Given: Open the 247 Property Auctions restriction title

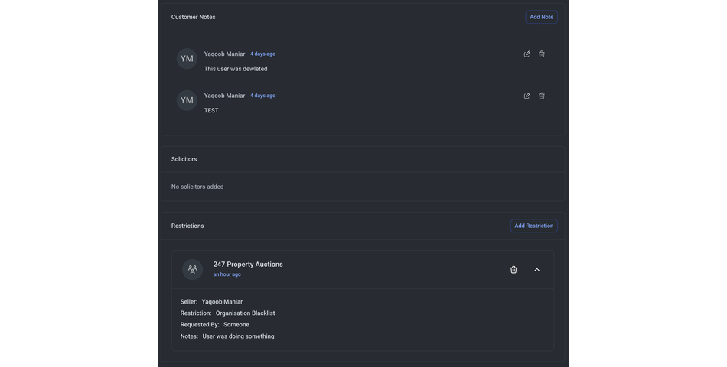Looking at the screenshot, I should [248, 265].
